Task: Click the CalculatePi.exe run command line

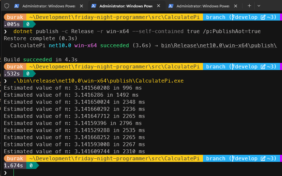Action: point(98,81)
